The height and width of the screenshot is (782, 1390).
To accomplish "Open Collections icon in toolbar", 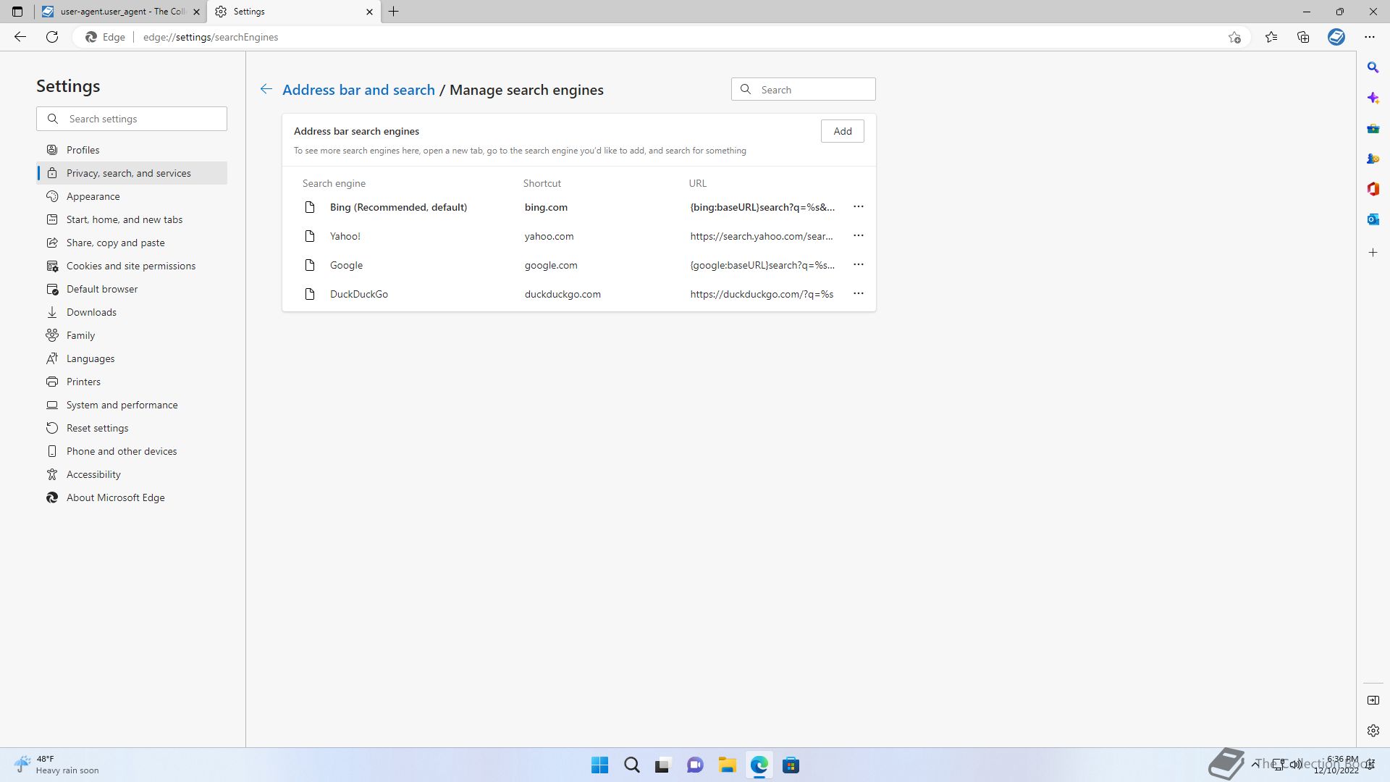I will click(1303, 37).
